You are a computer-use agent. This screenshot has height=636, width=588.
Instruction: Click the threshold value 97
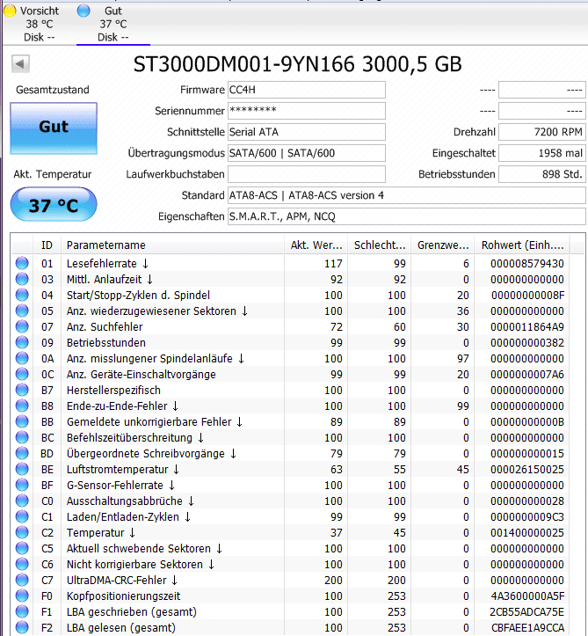tap(463, 358)
